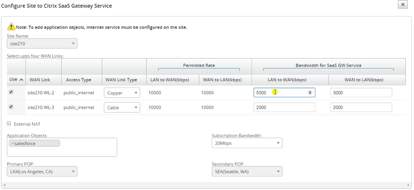Viewport: 414px width, 190px height.
Task: Uncheck the Use box for site210-WL-2
Action: 11,92
